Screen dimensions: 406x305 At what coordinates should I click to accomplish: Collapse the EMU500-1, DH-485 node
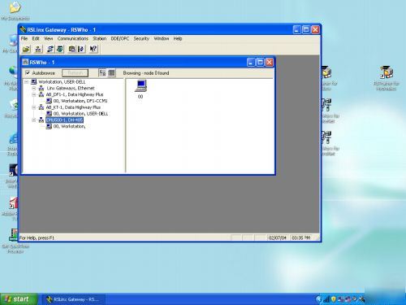(34, 120)
